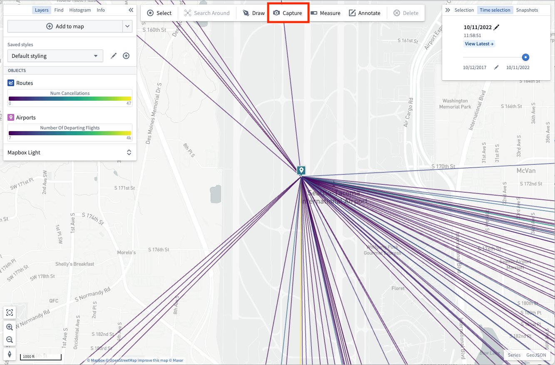Open the Series panel button

point(514,355)
